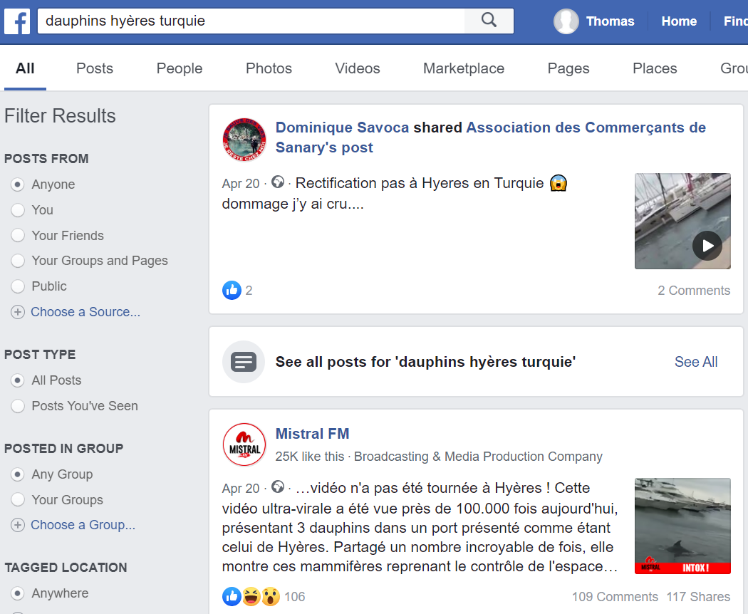Switch to the Marketplace tab
Image resolution: width=748 pixels, height=614 pixels.
(464, 68)
